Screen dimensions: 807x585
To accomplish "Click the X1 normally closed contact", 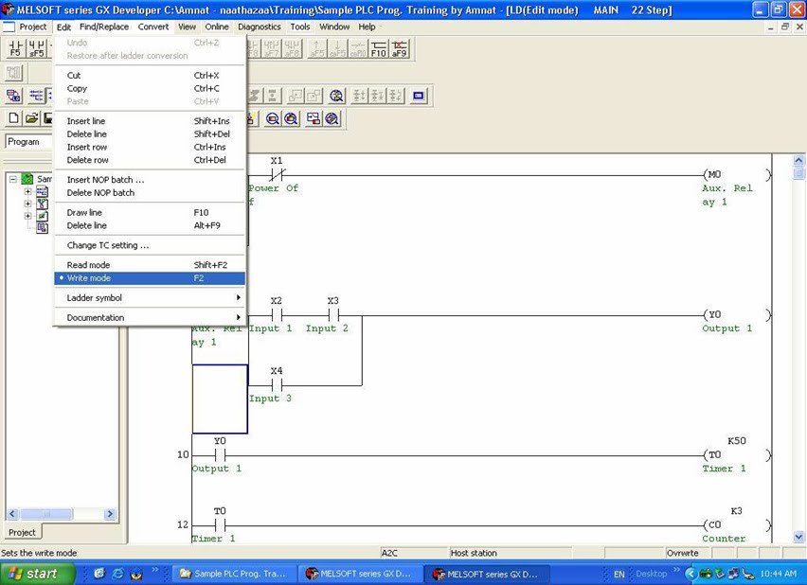I will 277,174.
